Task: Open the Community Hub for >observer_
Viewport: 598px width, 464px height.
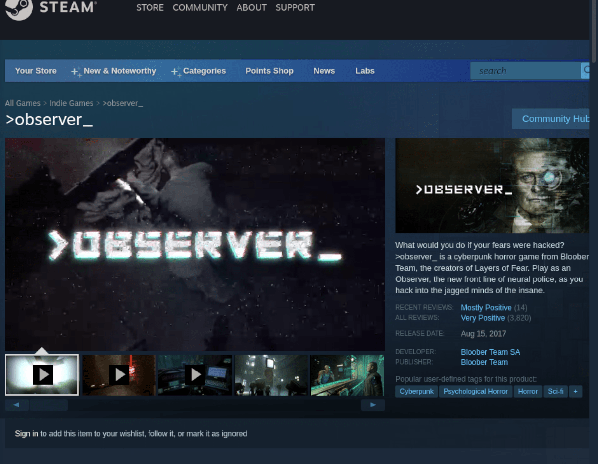Action: [555, 119]
